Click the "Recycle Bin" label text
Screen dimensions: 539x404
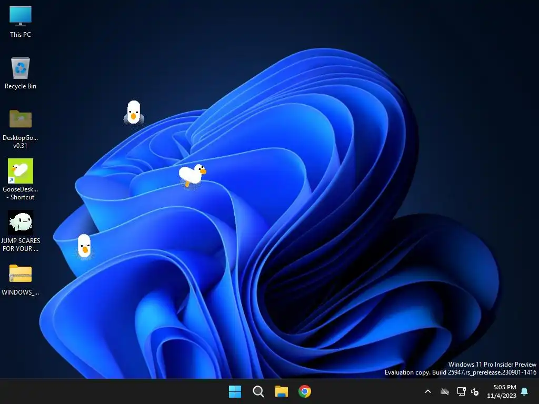click(x=21, y=86)
